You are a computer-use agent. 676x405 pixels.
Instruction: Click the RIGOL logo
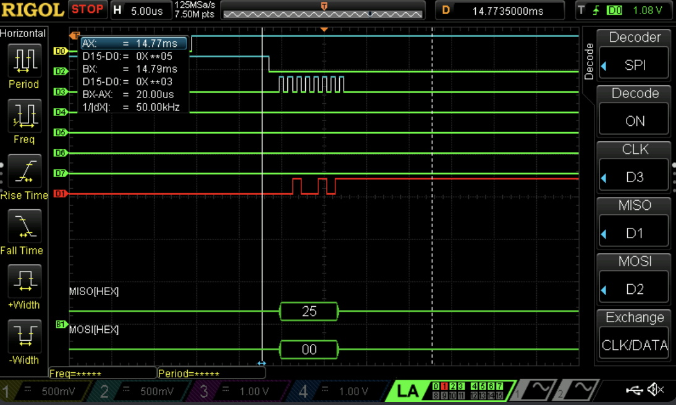(33, 9)
